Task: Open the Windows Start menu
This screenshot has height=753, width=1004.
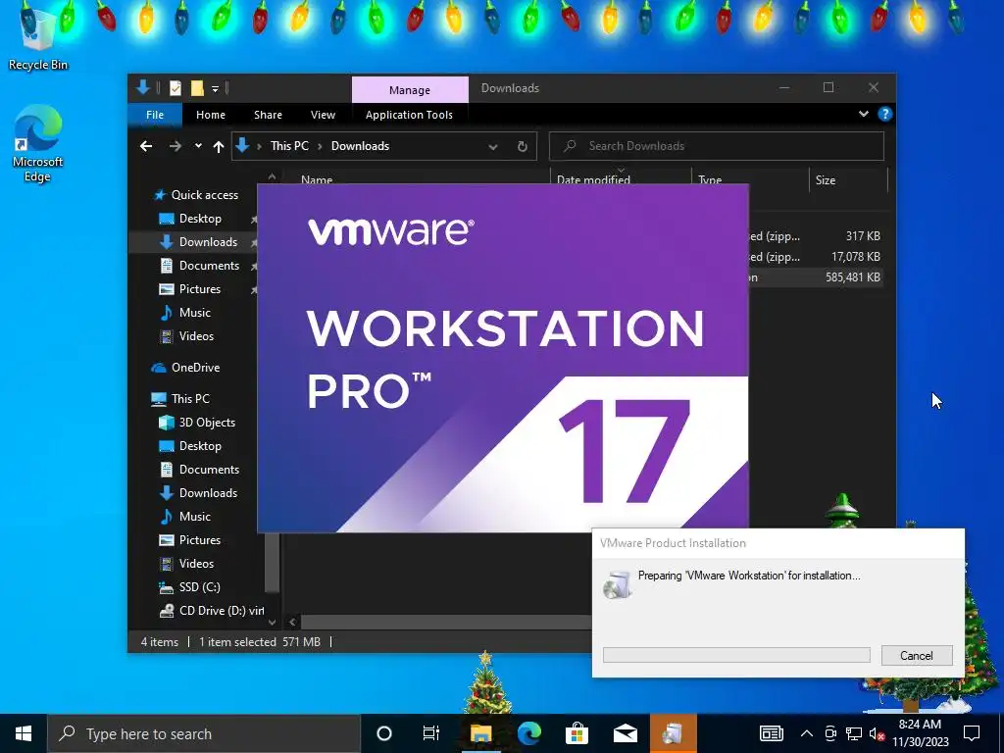Action: pos(24,733)
